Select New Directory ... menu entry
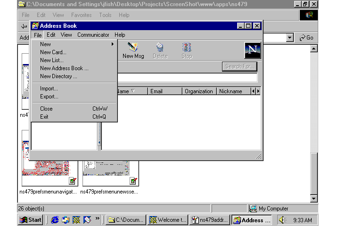This screenshot has width=363, height=226. pyautogui.click(x=74, y=76)
